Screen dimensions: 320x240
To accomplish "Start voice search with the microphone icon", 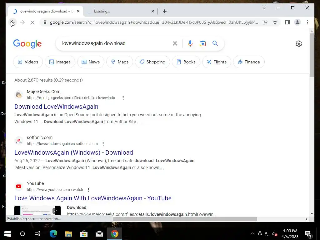I will tap(190, 43).
